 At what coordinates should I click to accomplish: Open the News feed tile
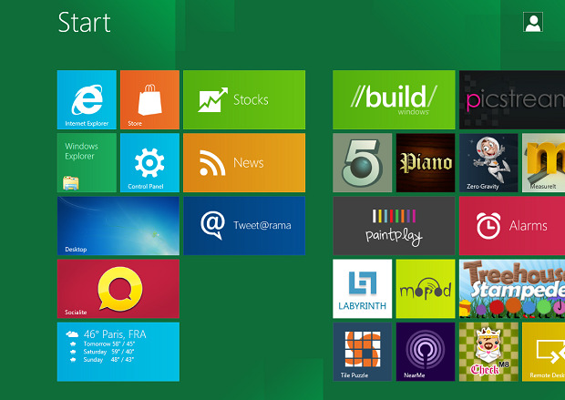coord(243,162)
